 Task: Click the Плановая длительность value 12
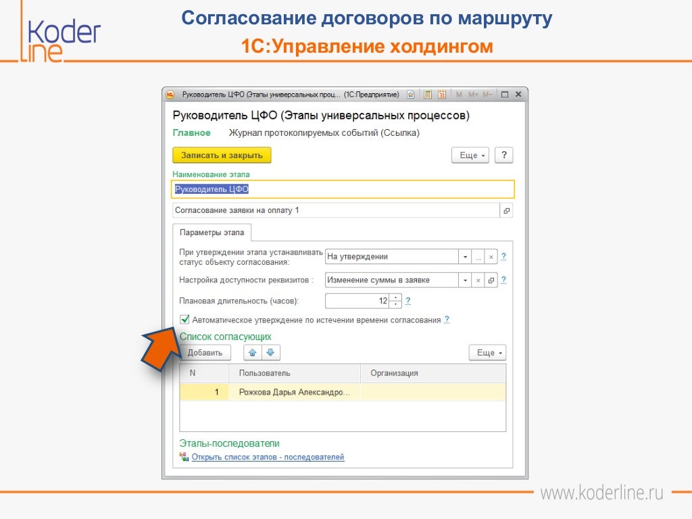click(358, 301)
